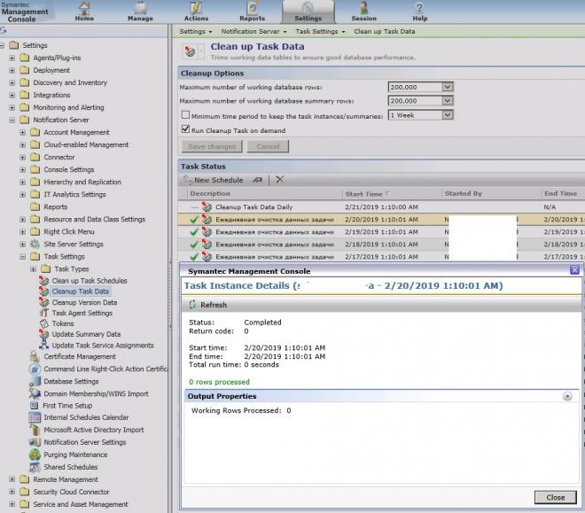This screenshot has height=513, width=585.
Task: Click the Close button in dialog
Action: coord(555,497)
